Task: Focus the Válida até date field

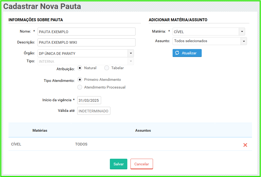Action: pyautogui.click(x=94, y=111)
